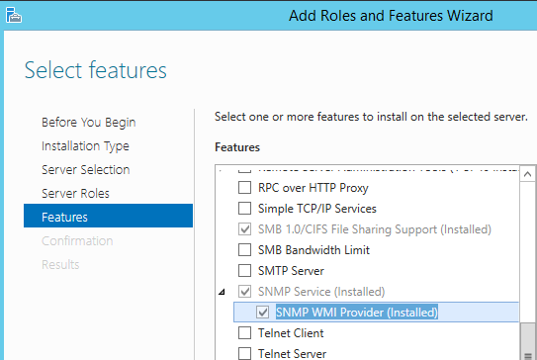Click the wizard icon in title bar
537x360 pixels.
pos(14,15)
